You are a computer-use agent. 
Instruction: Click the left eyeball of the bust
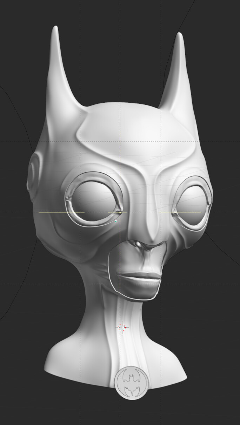[x=93, y=201]
